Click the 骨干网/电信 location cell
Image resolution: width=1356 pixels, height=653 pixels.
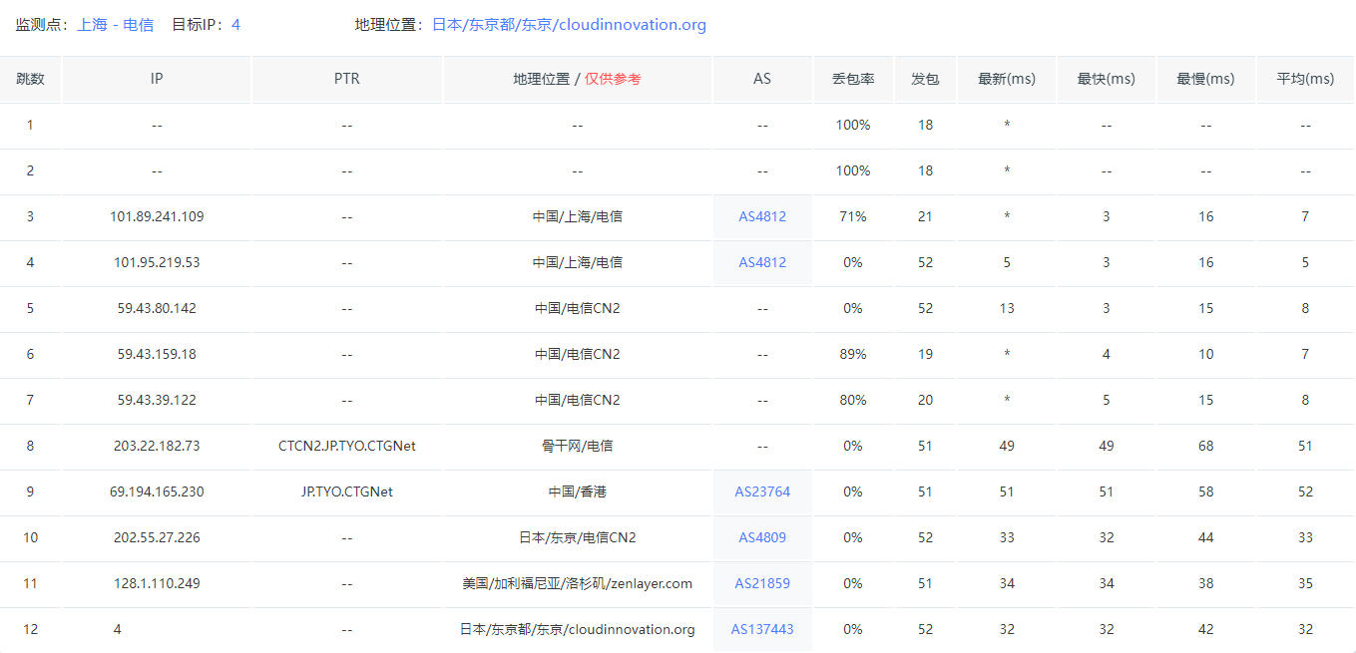[578, 446]
